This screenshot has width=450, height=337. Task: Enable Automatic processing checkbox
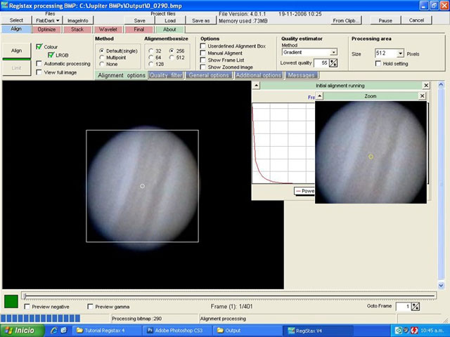(x=39, y=63)
